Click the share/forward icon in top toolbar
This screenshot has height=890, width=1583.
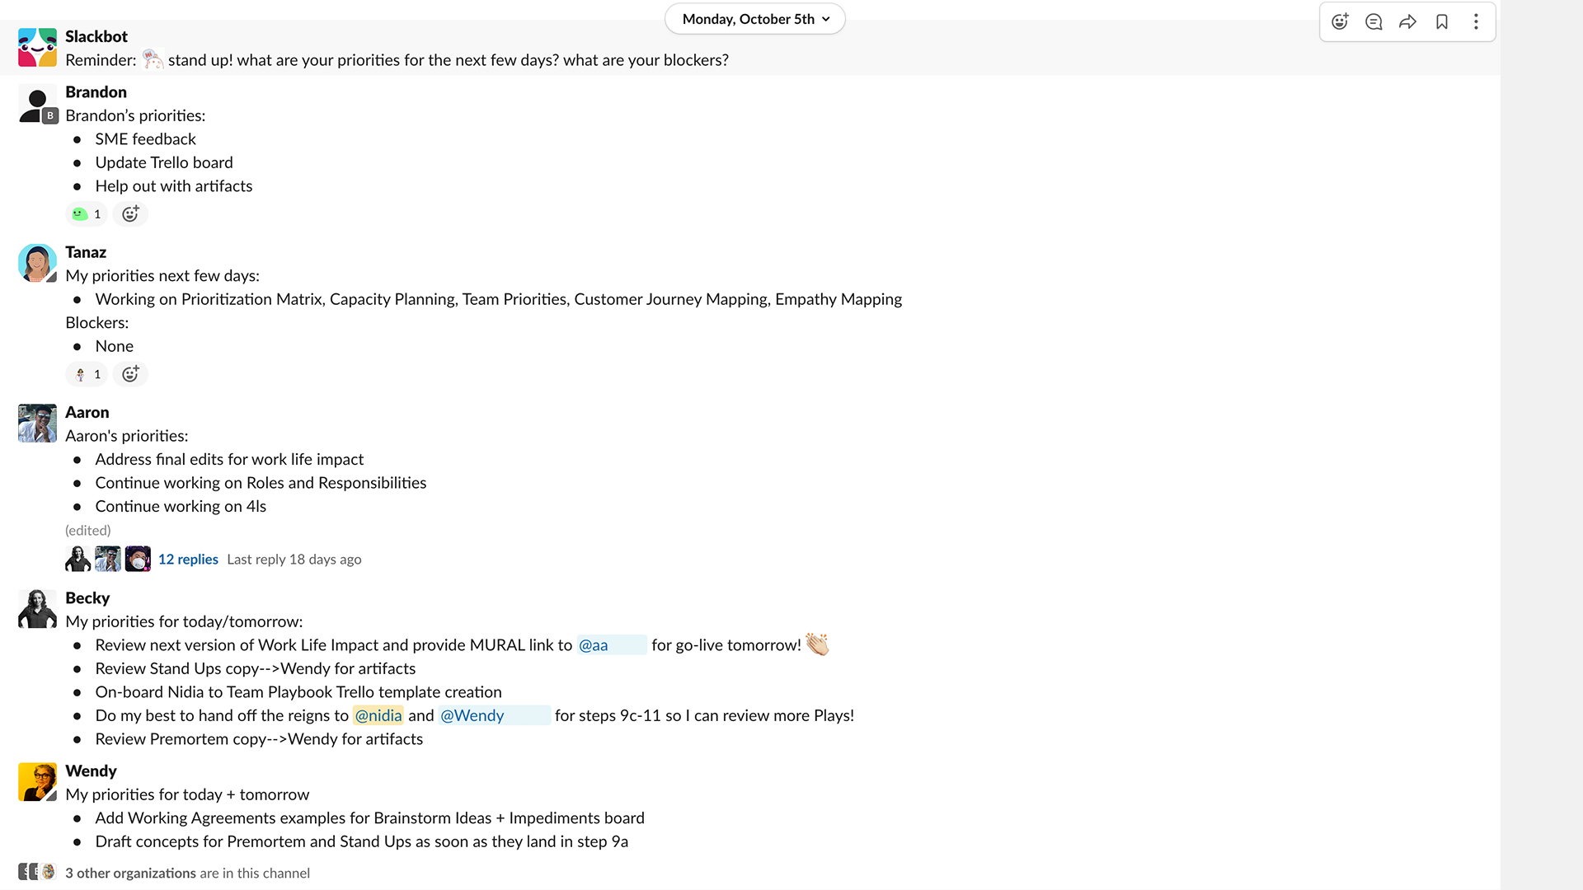(1408, 21)
